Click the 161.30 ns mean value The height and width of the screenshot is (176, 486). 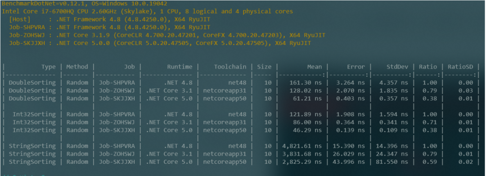tap(306, 83)
